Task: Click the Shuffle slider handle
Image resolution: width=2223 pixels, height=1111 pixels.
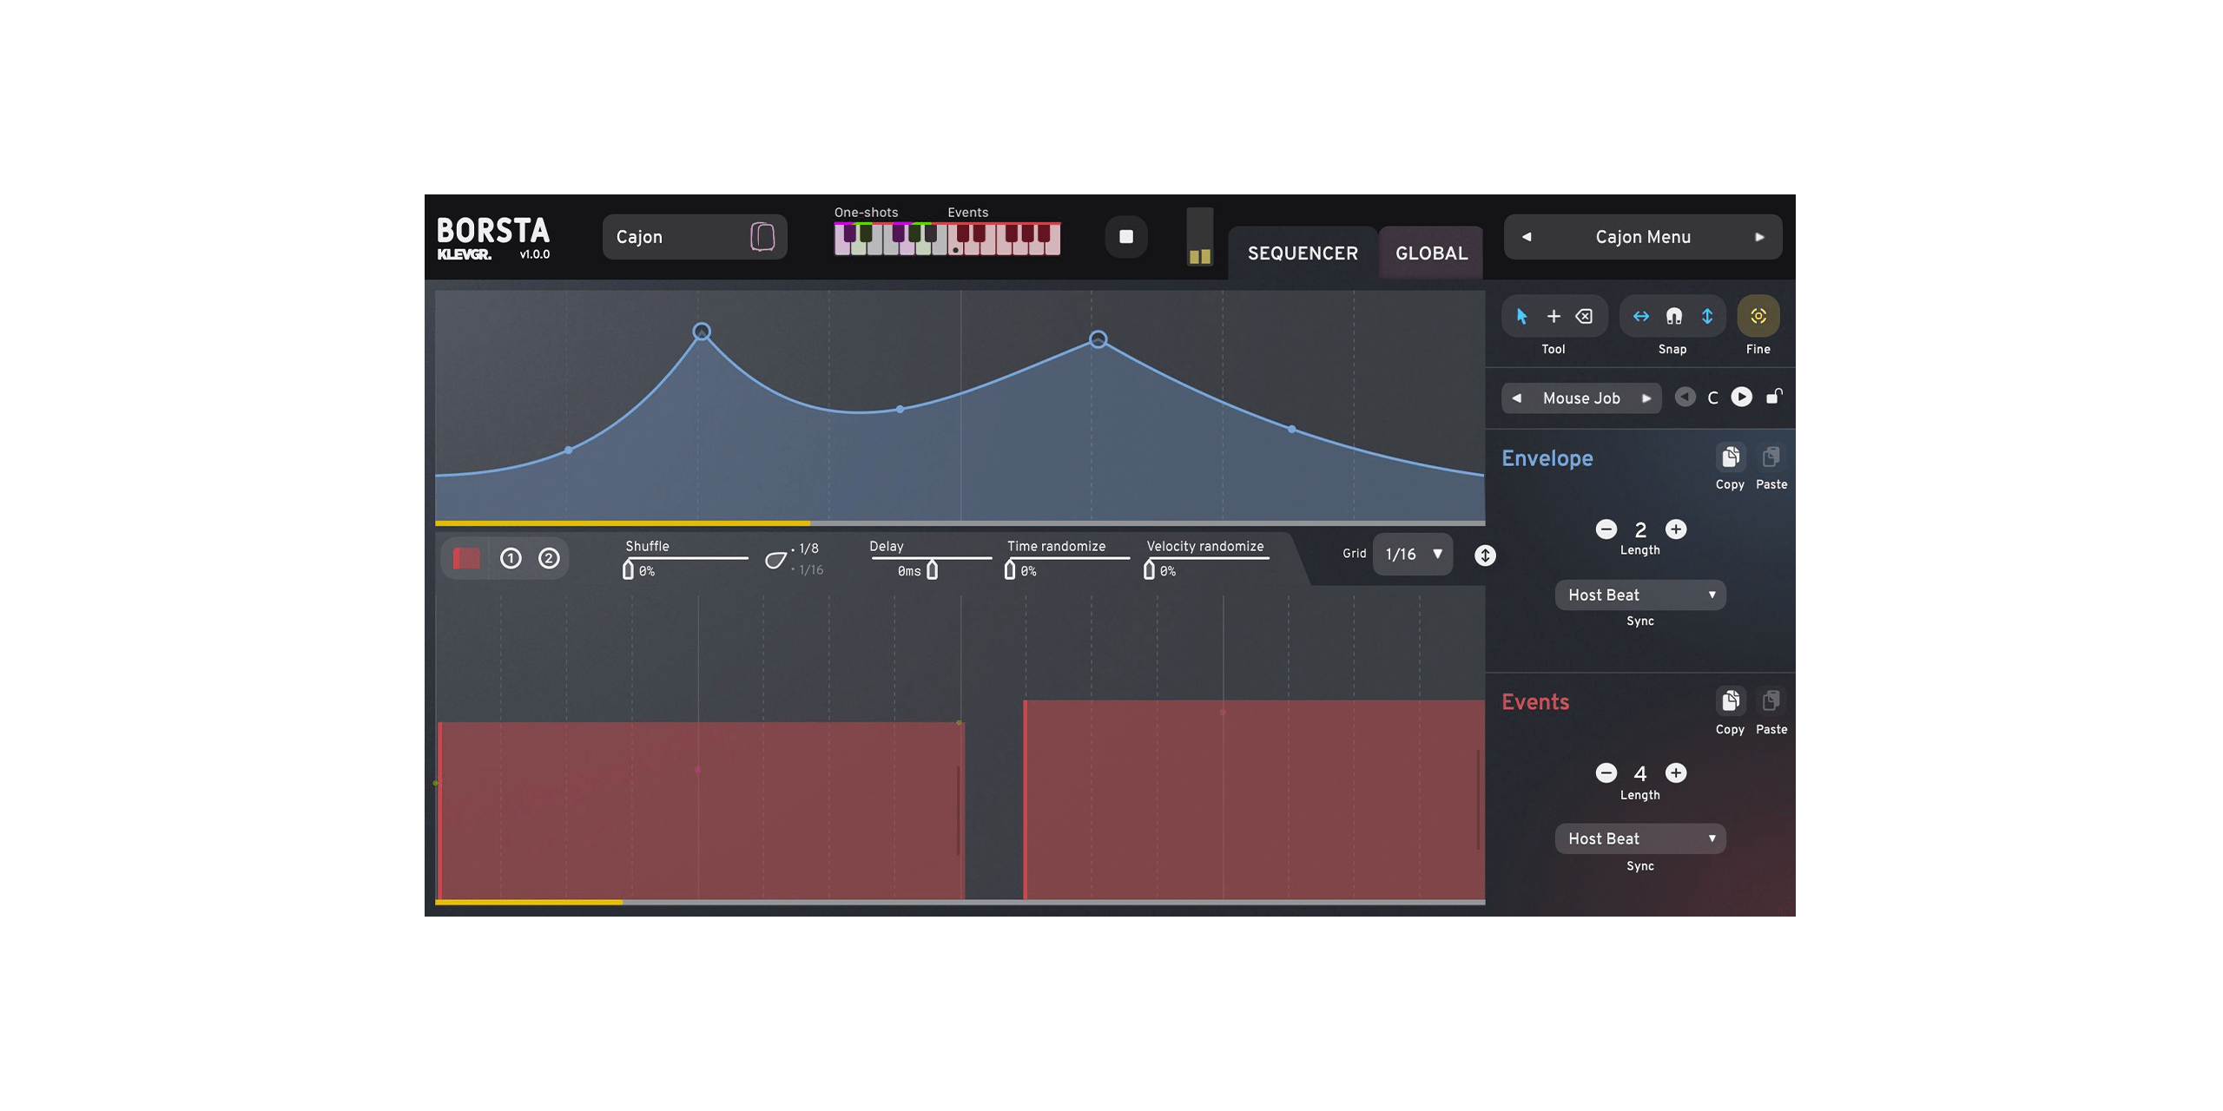Action: pyautogui.click(x=628, y=570)
